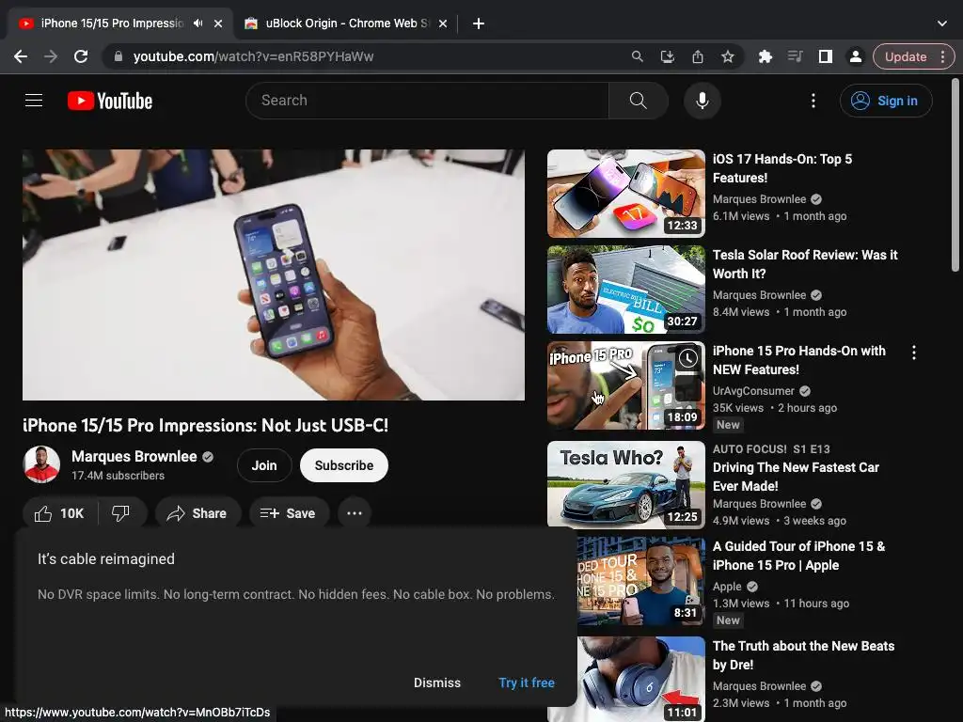Click Driving The New Fastest Car title
Viewport: 963px width, 722px height.
[796, 477]
